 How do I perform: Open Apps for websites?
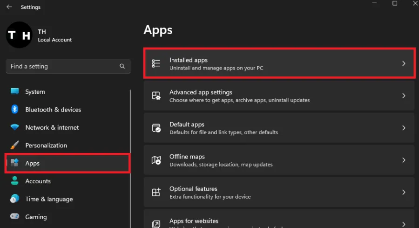pos(279,219)
